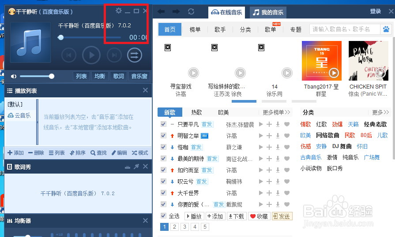395x237 pixels.
Task: Toggle the 均衡 equalizer button
Action: (100, 76)
